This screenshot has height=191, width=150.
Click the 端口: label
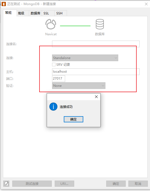pyautogui.click(x=10, y=79)
